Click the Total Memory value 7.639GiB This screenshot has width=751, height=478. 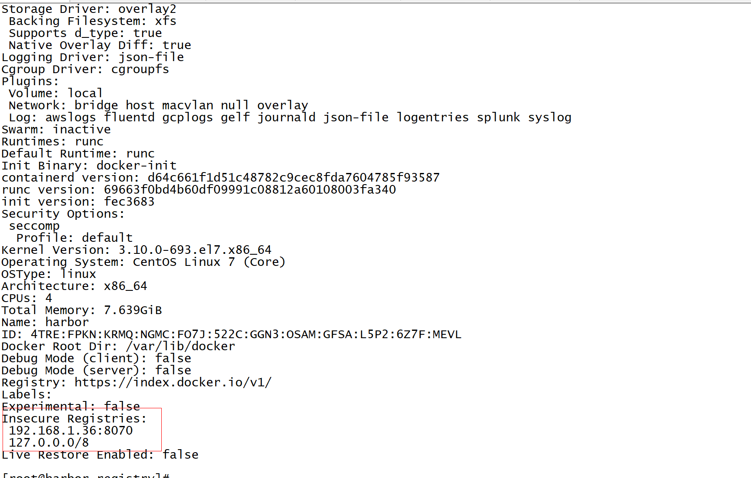tap(132, 310)
